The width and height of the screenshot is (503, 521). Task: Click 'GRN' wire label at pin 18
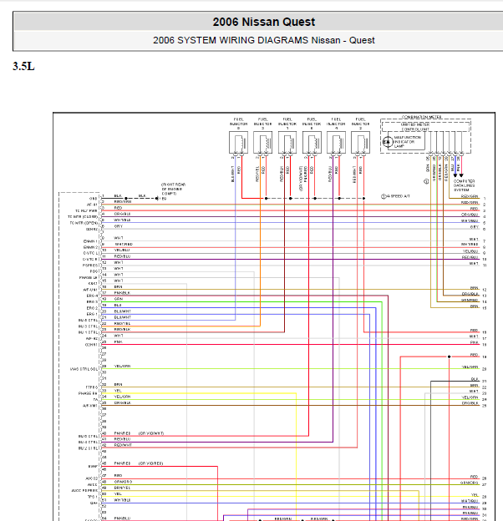[x=119, y=299]
